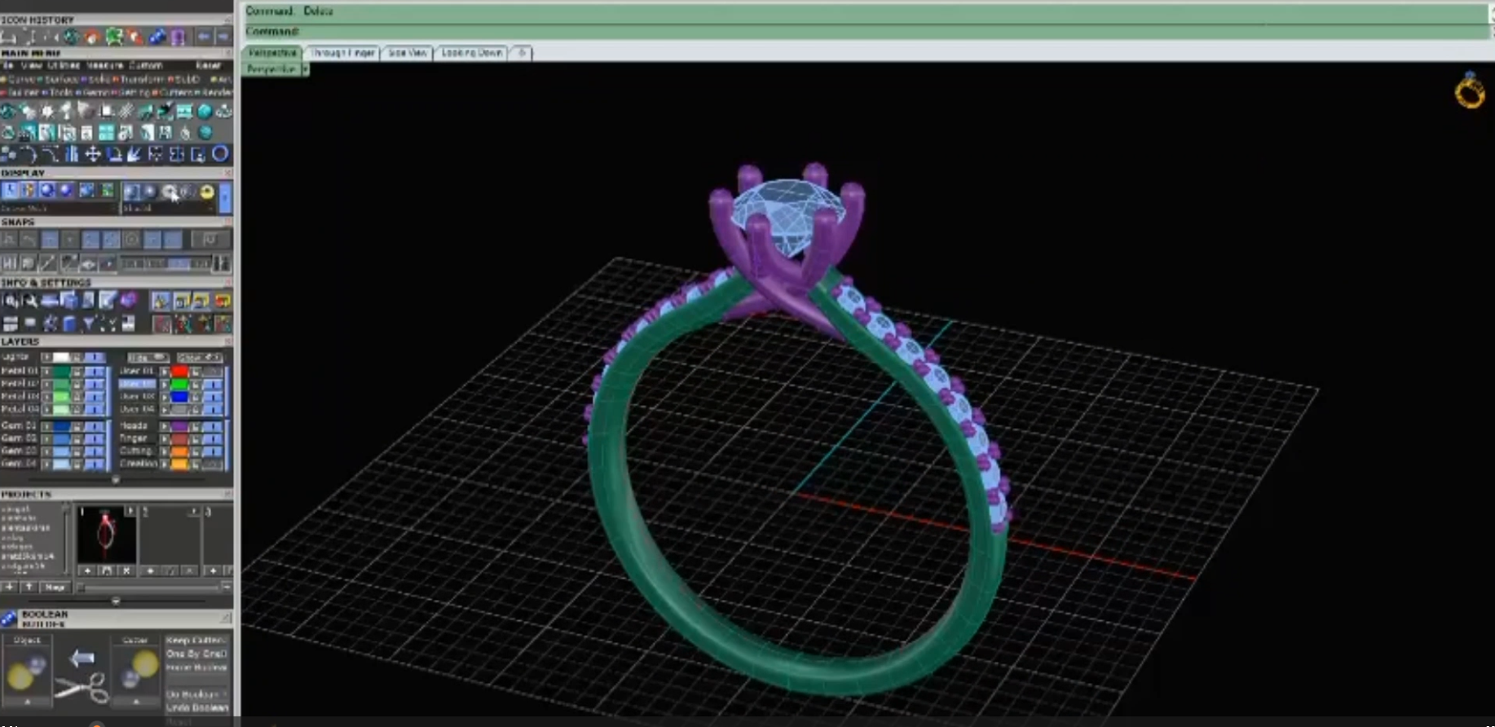The height and width of the screenshot is (727, 1495).
Task: Click the Keep Cutters option button
Action: 196,641
